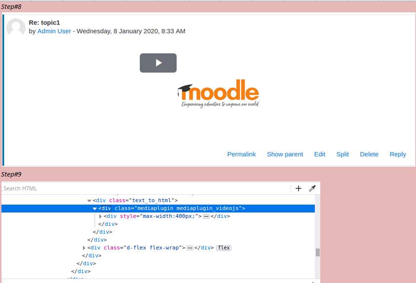Expand the d-flex flex-wrap div node
This screenshot has width=416, height=283.
(84, 248)
